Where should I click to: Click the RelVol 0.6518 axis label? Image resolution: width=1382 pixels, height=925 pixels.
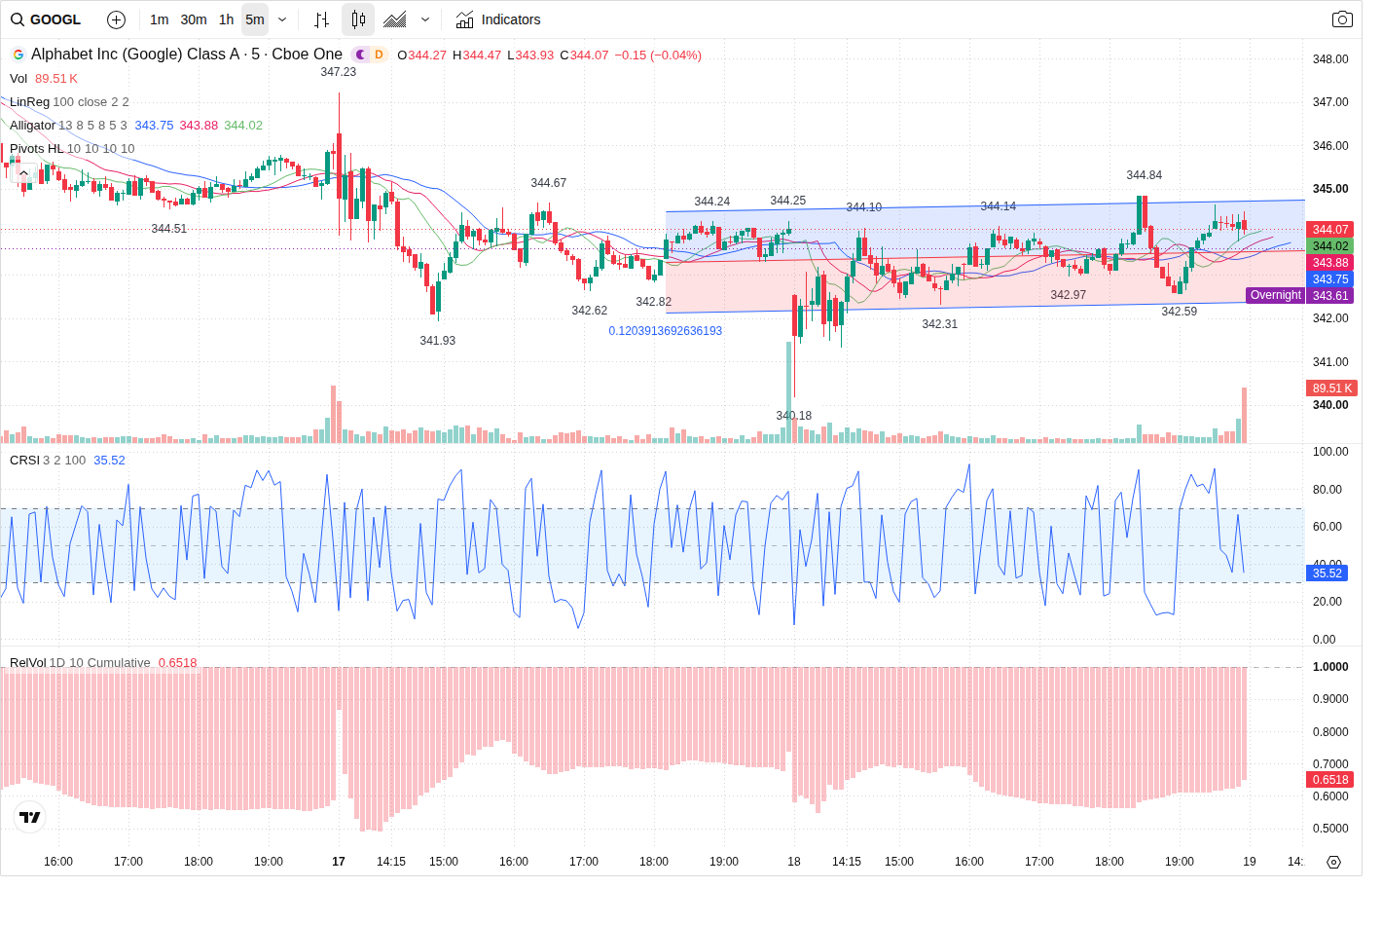click(x=1329, y=780)
